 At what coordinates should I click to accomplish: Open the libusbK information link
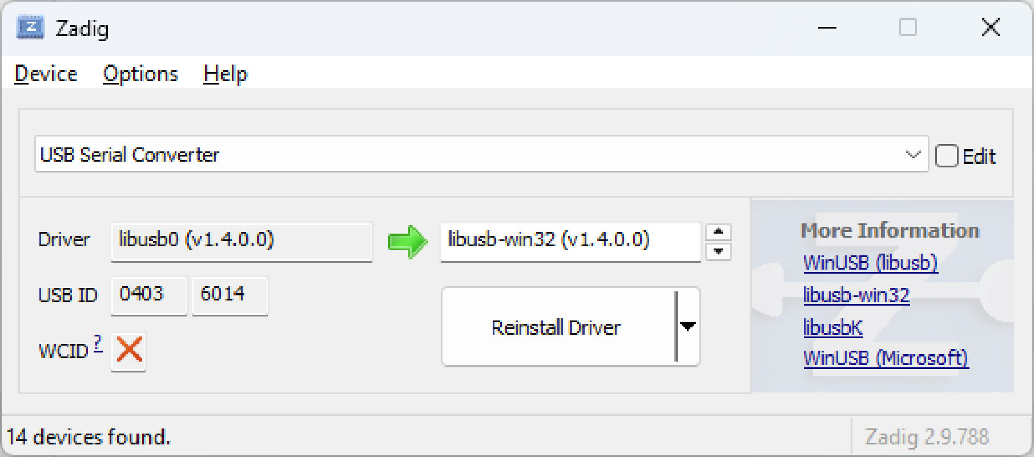833,327
